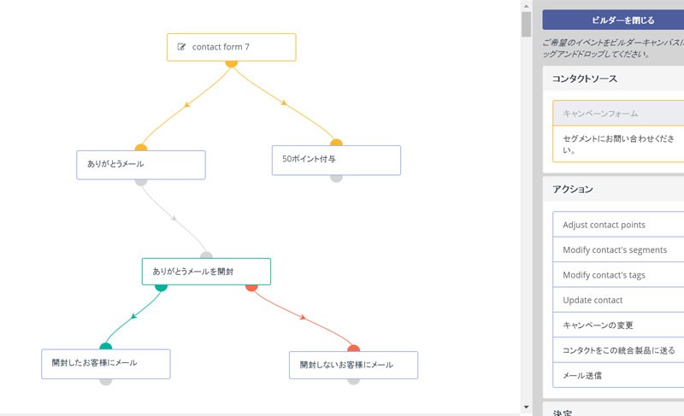Viewport: 684px width, 416px height.
Task: Click the yellow connector arrow toward ありがとうメール
Action: 187,104
